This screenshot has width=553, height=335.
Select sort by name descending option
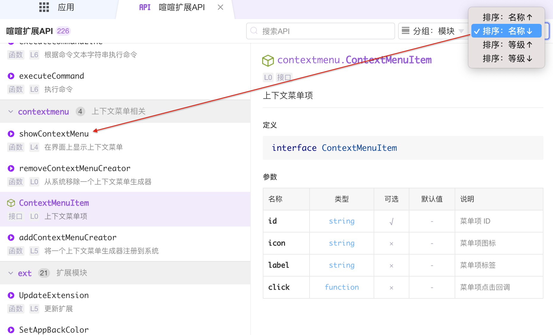point(507,31)
